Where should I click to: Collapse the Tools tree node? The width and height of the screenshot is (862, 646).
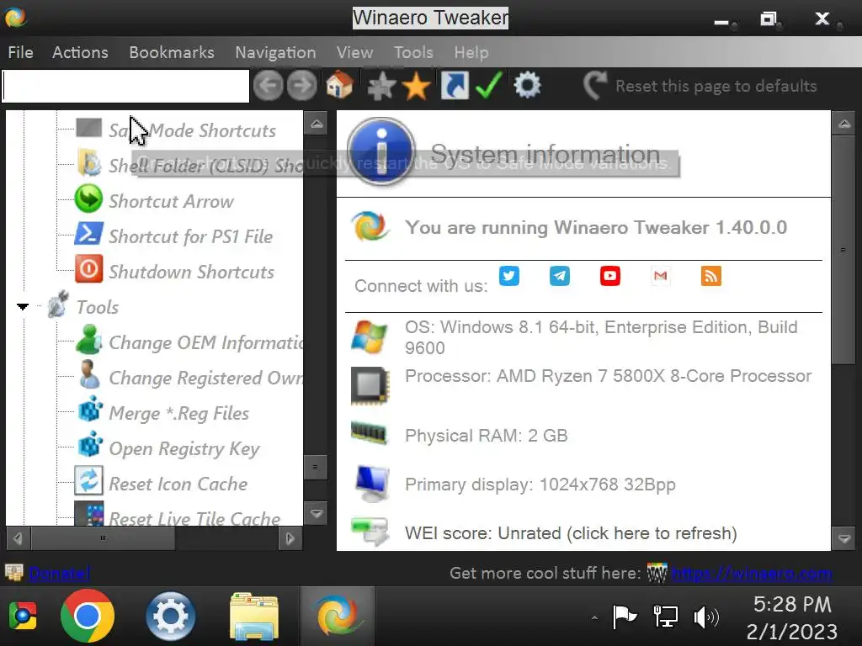pyautogui.click(x=23, y=306)
